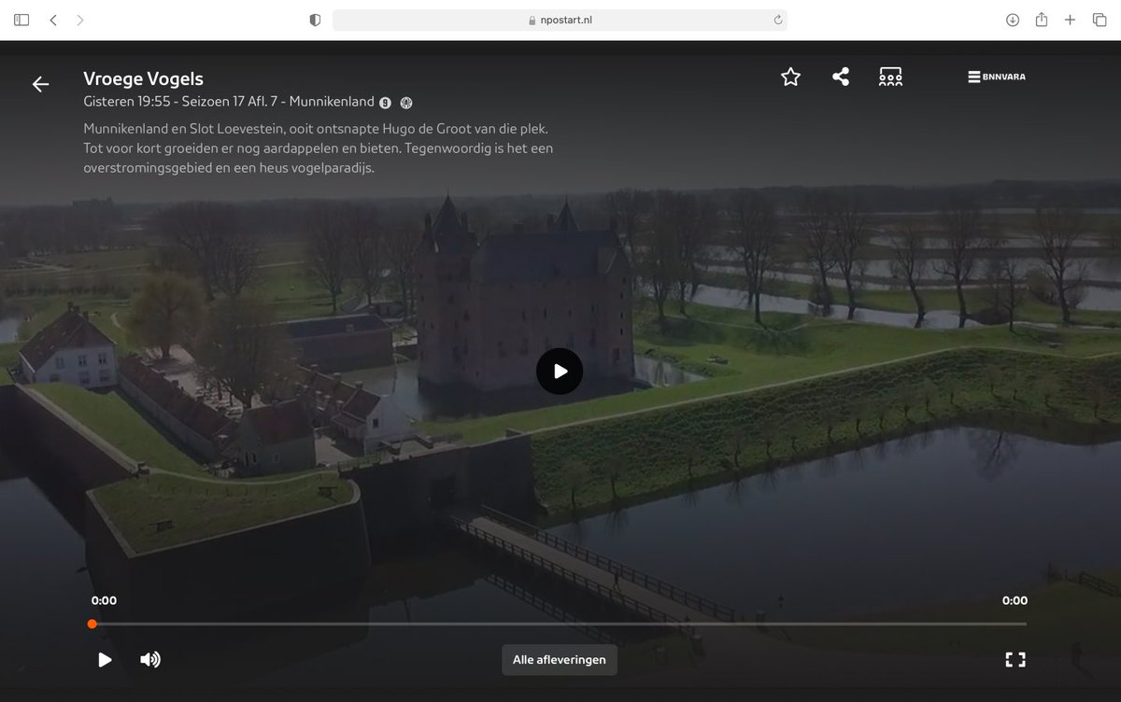Open Alle afleveringen
1121x702 pixels.
[x=559, y=659]
